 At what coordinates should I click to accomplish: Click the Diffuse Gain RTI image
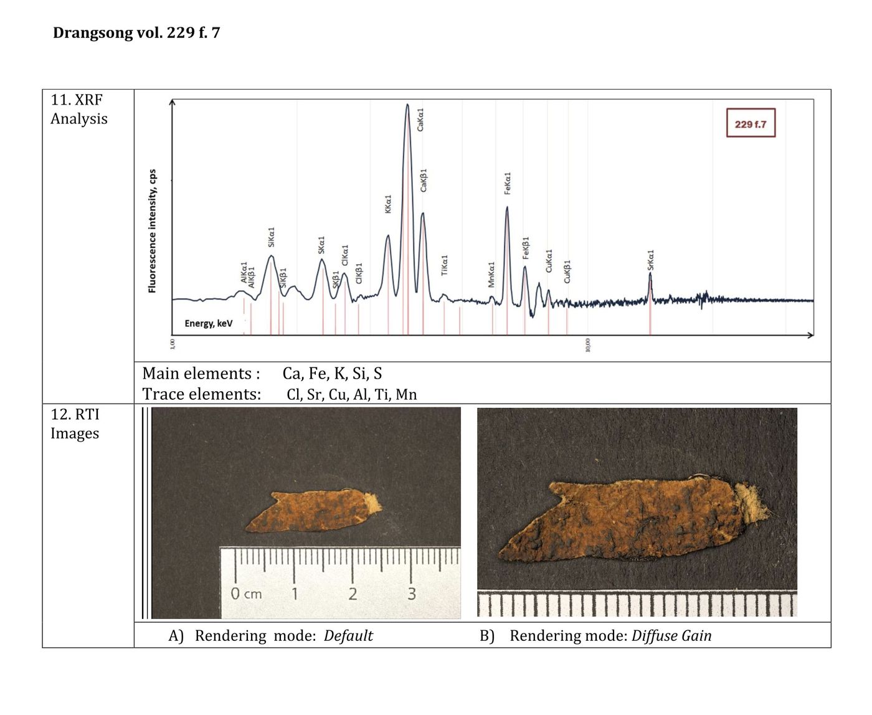point(637,513)
